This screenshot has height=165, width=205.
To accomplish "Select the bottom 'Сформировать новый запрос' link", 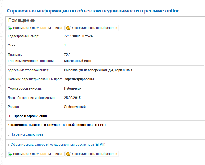I will point(94,154).
